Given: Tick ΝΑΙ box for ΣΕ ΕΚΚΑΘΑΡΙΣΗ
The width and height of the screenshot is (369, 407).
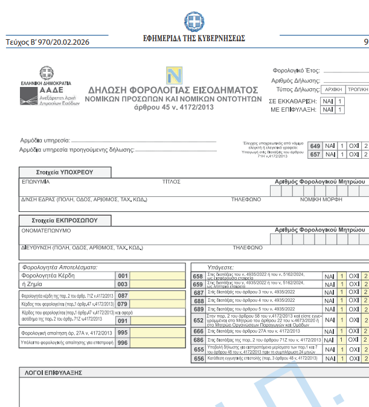Looking at the screenshot, I should click(x=340, y=101).
